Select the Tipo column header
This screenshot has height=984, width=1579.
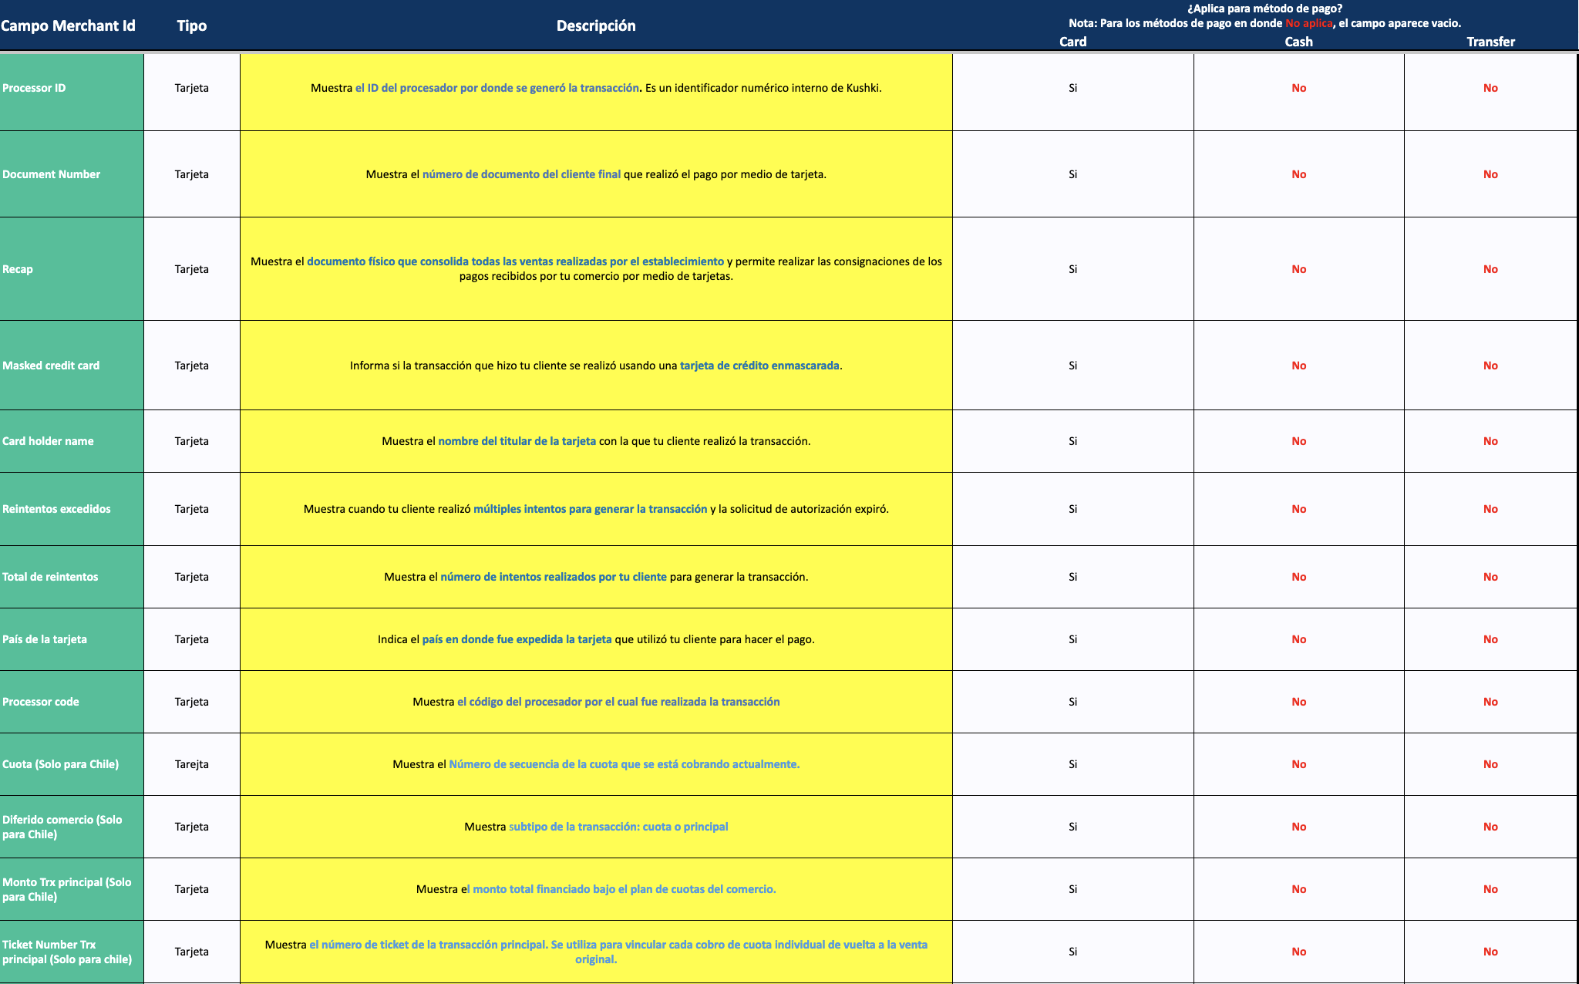pyautogui.click(x=192, y=25)
